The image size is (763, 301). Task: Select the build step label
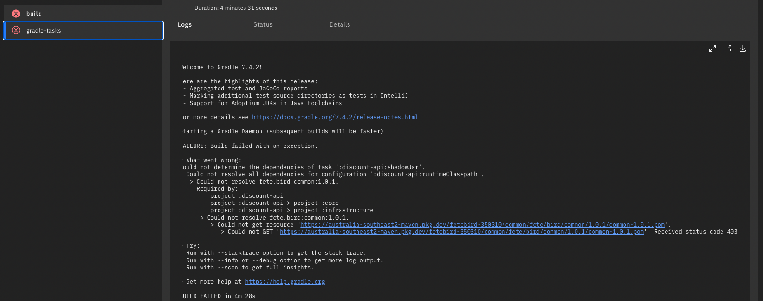34,14
